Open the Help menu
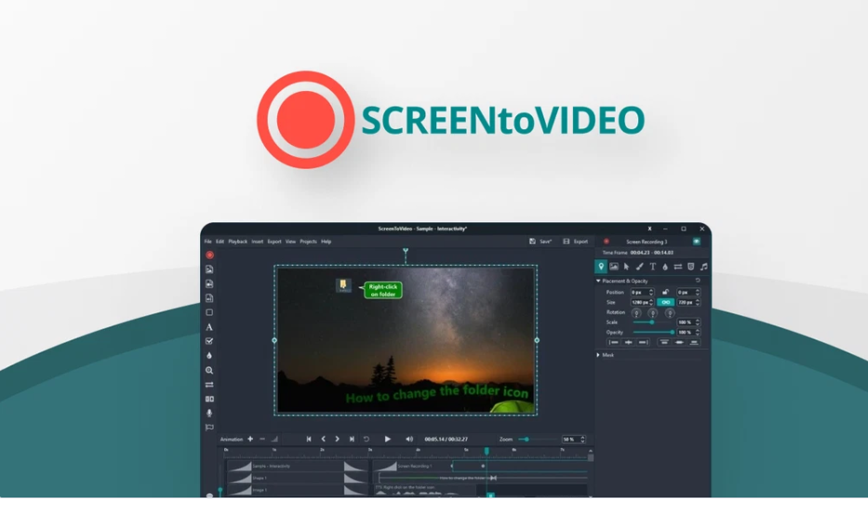 tap(326, 242)
